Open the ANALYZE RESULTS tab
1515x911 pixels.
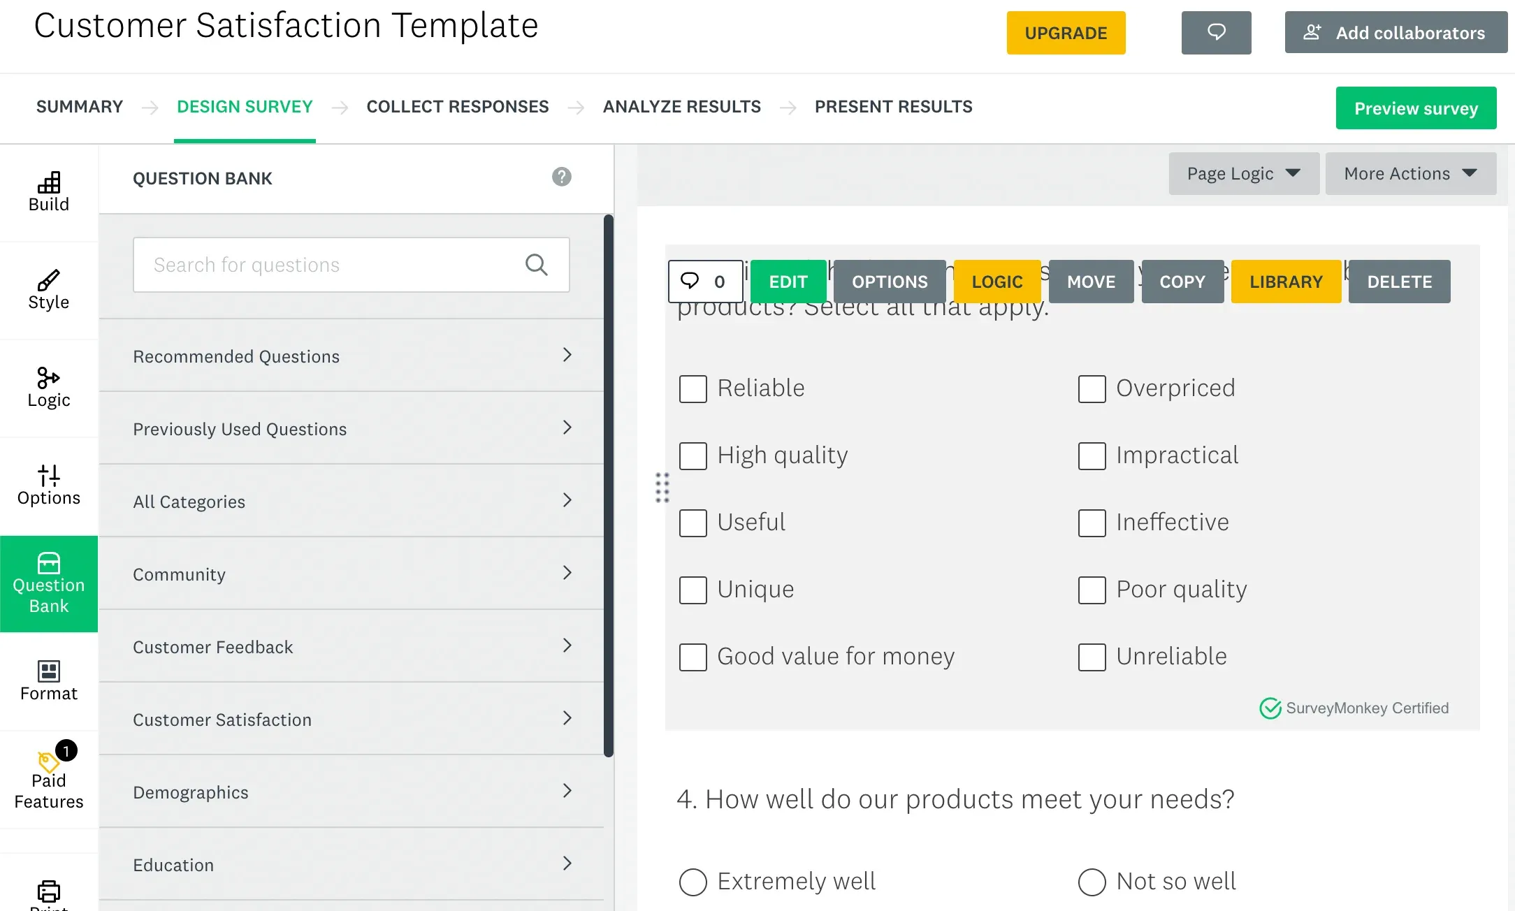pyautogui.click(x=682, y=106)
